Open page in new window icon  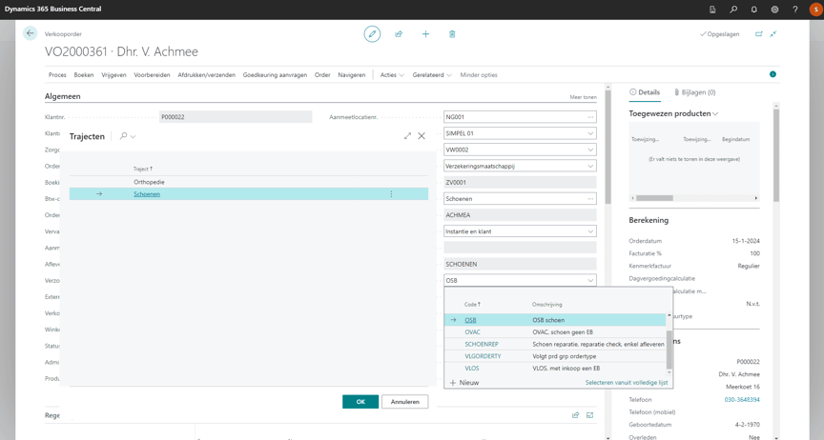click(x=759, y=34)
